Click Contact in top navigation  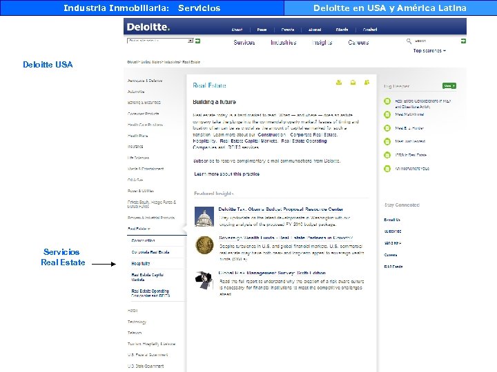(370, 30)
